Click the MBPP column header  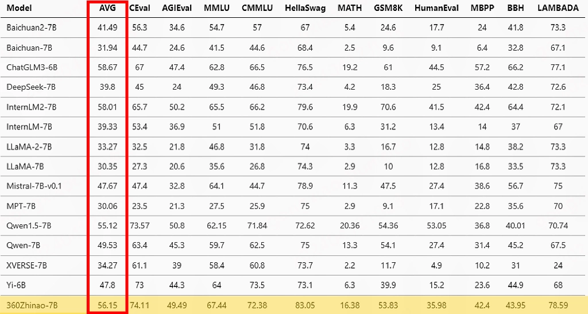pyautogui.click(x=482, y=9)
